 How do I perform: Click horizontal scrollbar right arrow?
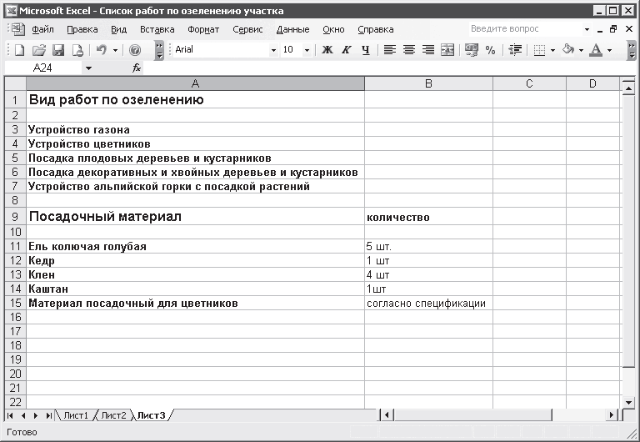(x=612, y=415)
